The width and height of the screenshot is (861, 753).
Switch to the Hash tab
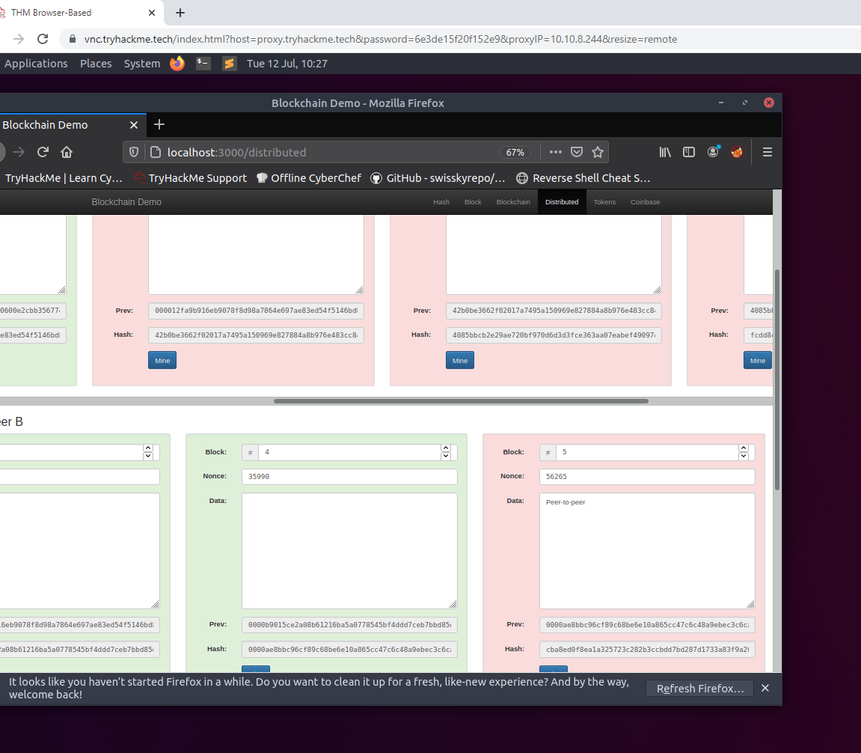pos(441,202)
